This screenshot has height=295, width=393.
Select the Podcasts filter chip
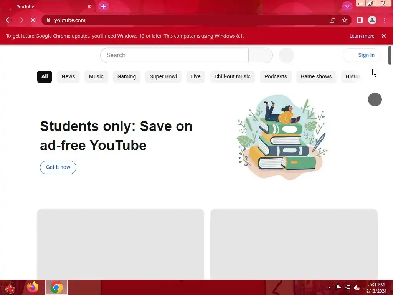coord(276,76)
